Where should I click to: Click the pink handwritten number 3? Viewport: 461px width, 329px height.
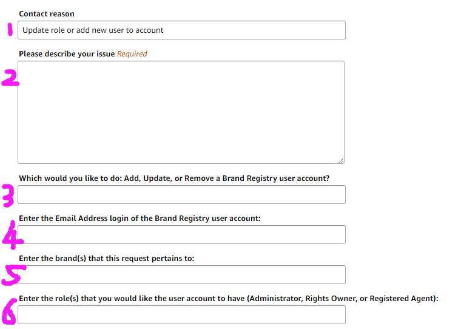pos(8,196)
